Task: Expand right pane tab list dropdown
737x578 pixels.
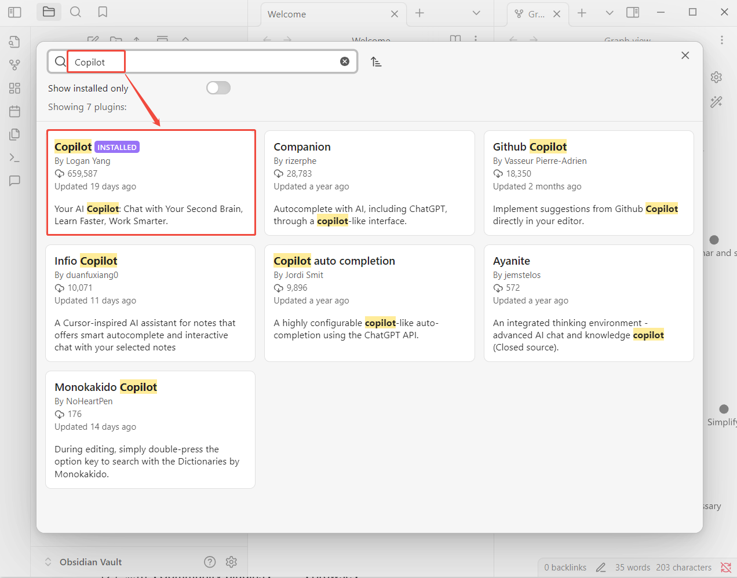Action: coord(610,13)
